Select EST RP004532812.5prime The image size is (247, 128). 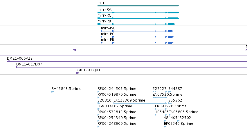pos(117,112)
